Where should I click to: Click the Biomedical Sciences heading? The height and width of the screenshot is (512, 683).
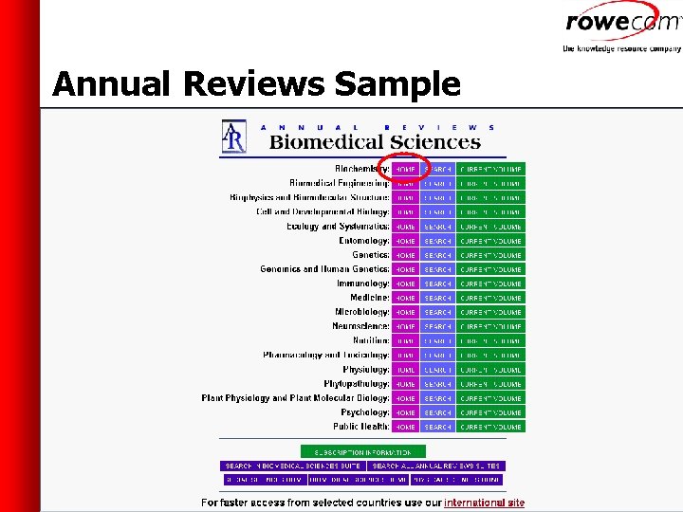(375, 142)
